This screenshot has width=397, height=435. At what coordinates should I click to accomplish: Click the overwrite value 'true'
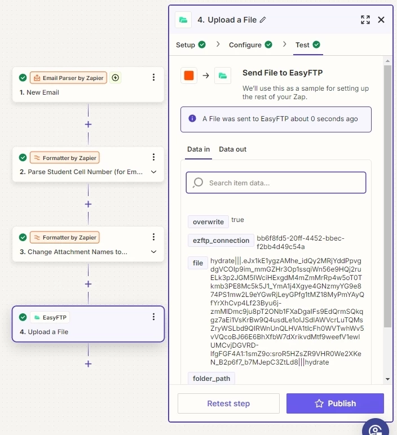click(x=237, y=220)
